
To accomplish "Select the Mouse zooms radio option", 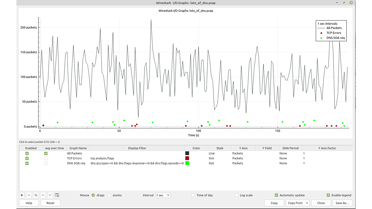I will 109,195.
